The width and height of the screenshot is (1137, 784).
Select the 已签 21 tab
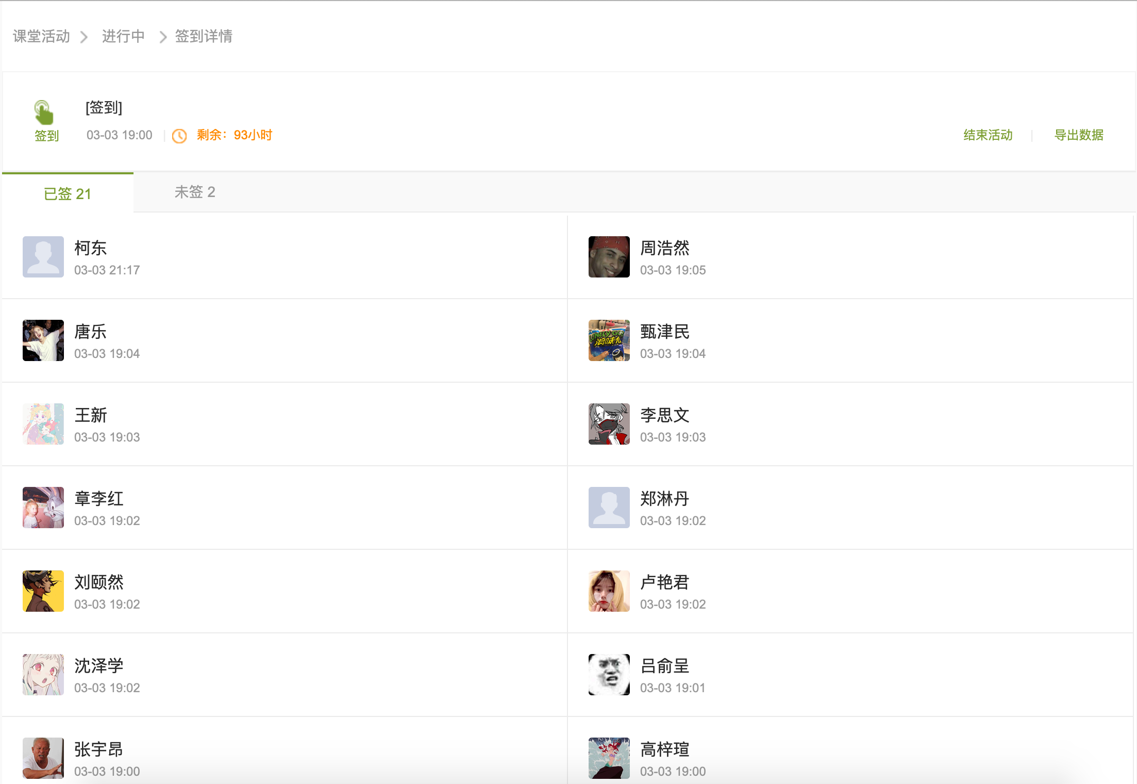[x=68, y=193]
